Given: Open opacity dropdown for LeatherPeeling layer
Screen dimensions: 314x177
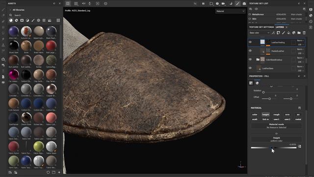Looking at the screenshot, I should [300, 44].
